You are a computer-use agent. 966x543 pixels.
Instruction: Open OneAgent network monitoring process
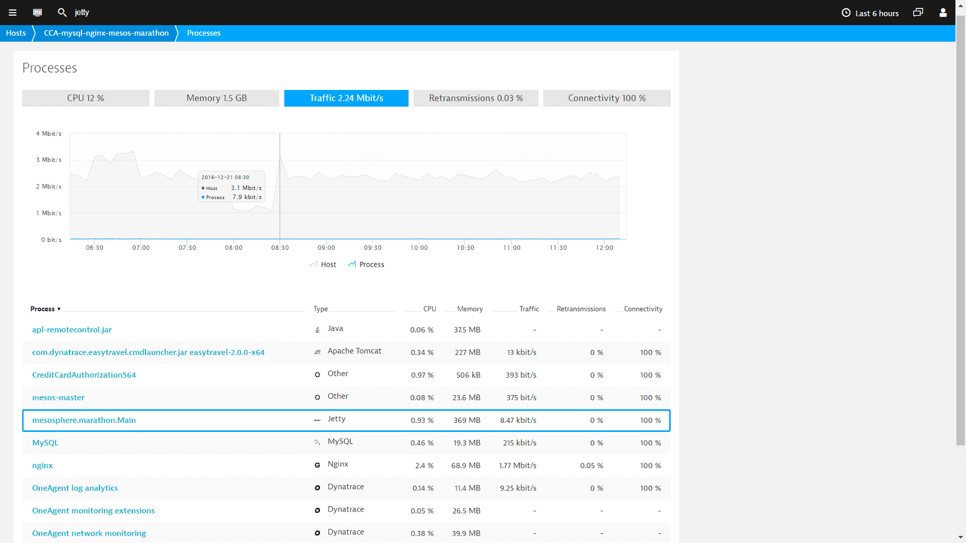(x=89, y=533)
